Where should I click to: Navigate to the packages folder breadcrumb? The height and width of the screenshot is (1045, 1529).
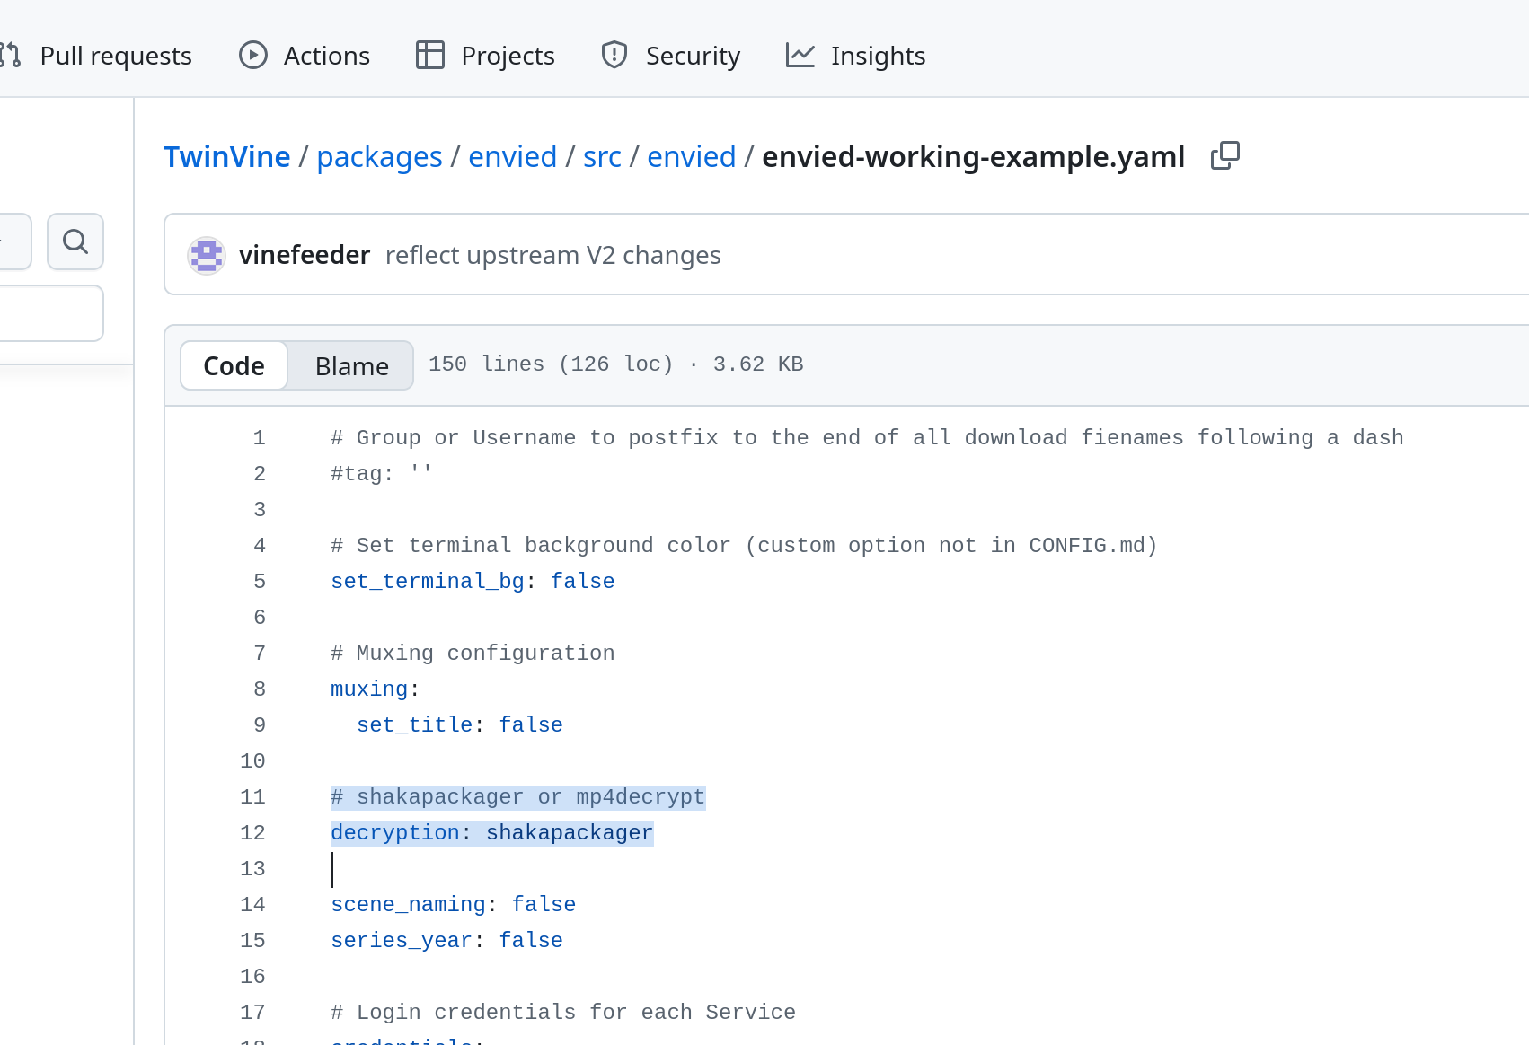click(379, 157)
